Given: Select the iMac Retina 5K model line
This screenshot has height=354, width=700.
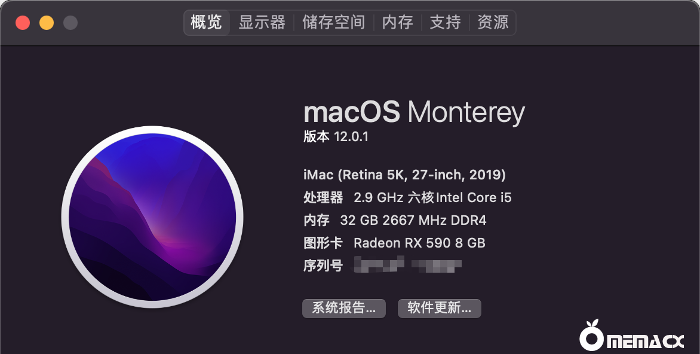Looking at the screenshot, I should point(404,175).
